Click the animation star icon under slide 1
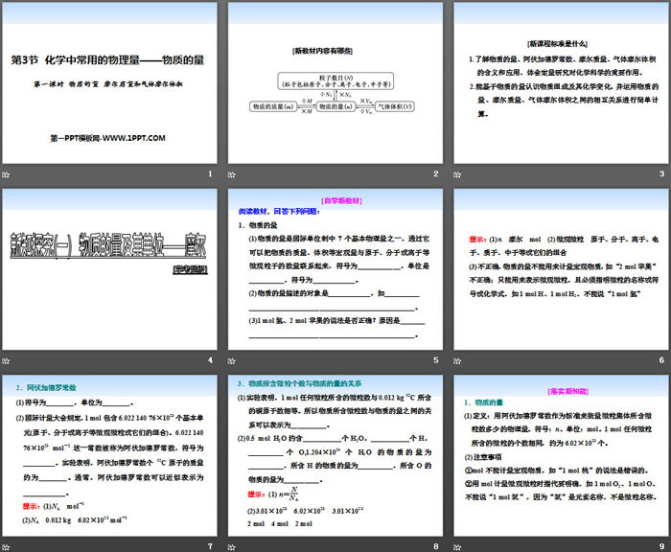Screen dimensions: 671x552 tap(8, 172)
